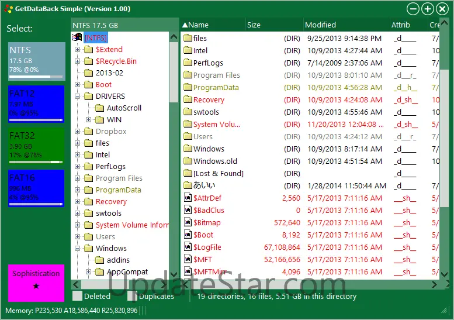Click tree panel scroll-down arrow
The width and height of the screenshot is (454, 320).
tap(174, 274)
